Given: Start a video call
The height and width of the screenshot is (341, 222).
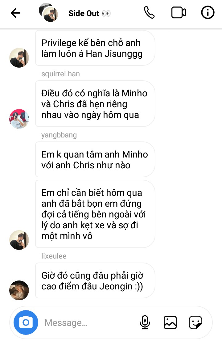Looking at the screenshot, I should tap(179, 13).
